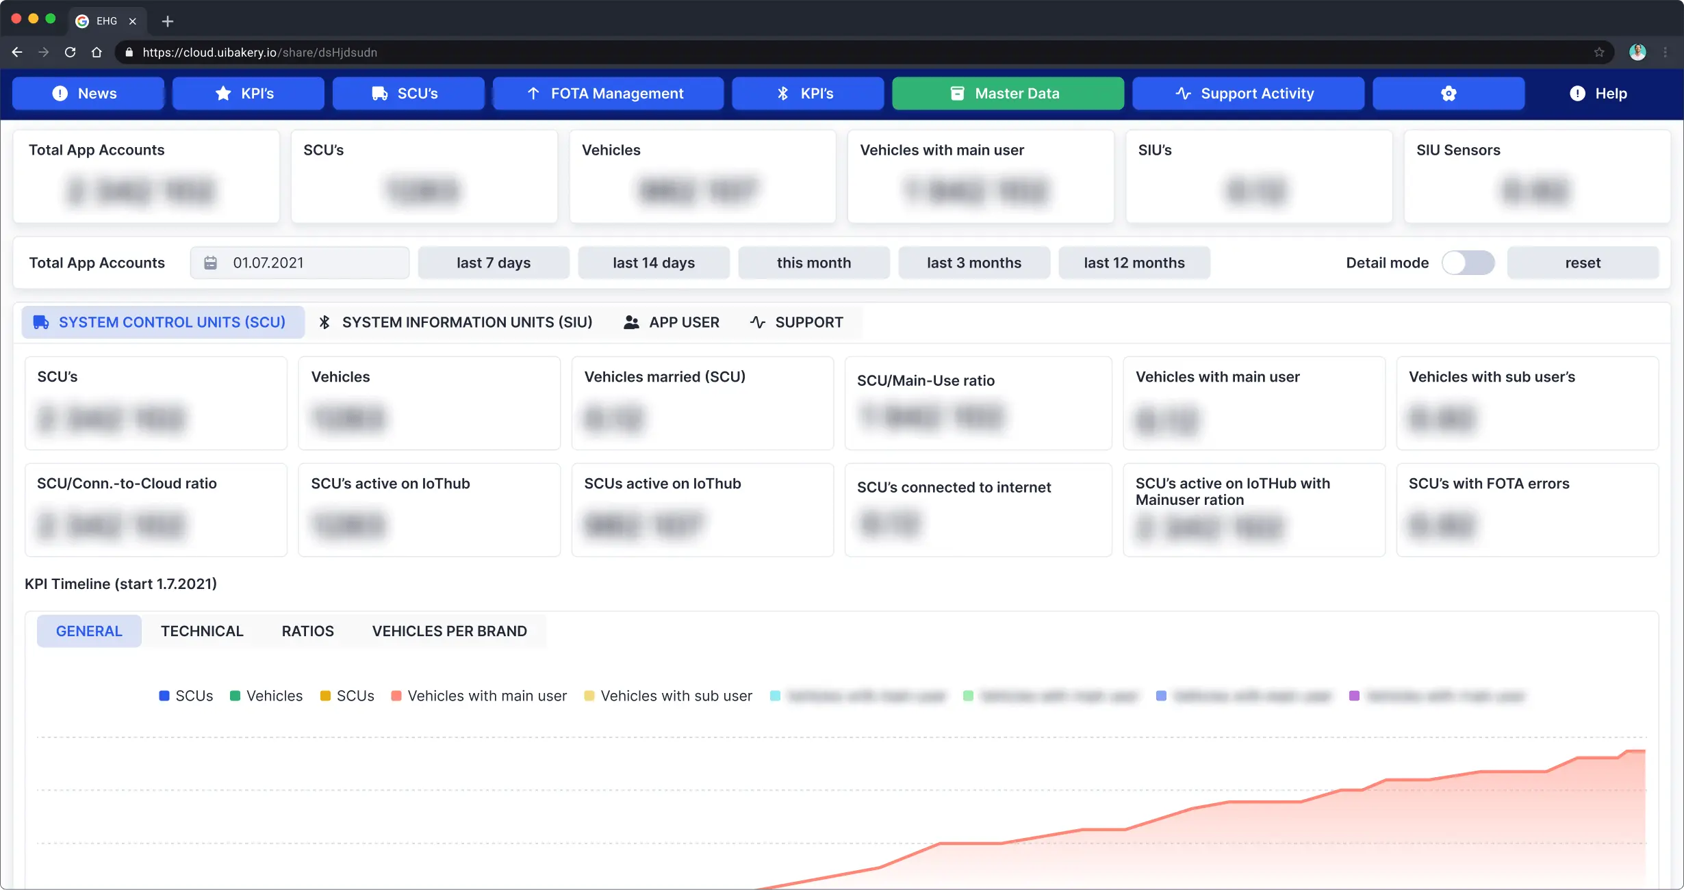Click the browser URL address bar
This screenshot has width=1684, height=890.
[864, 52]
